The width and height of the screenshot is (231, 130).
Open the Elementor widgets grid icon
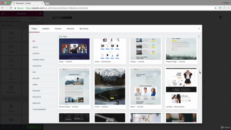click(x=40, y=14)
